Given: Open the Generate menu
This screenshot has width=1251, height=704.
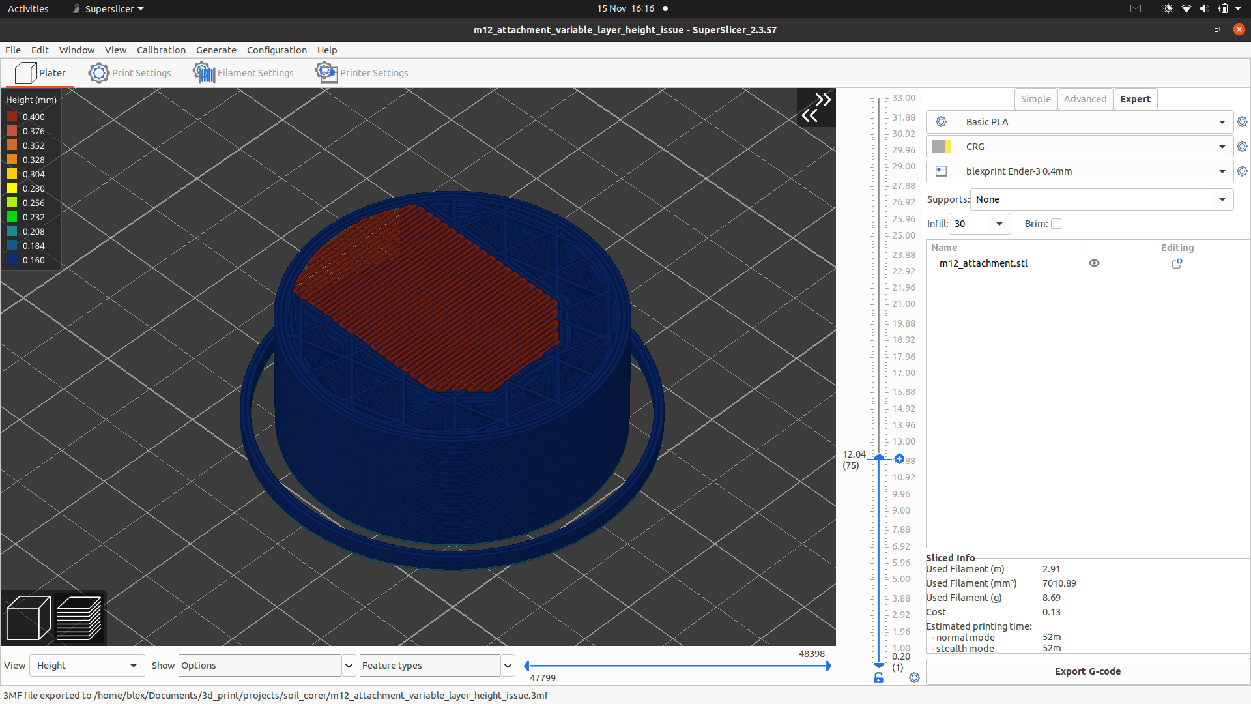Looking at the screenshot, I should [216, 50].
